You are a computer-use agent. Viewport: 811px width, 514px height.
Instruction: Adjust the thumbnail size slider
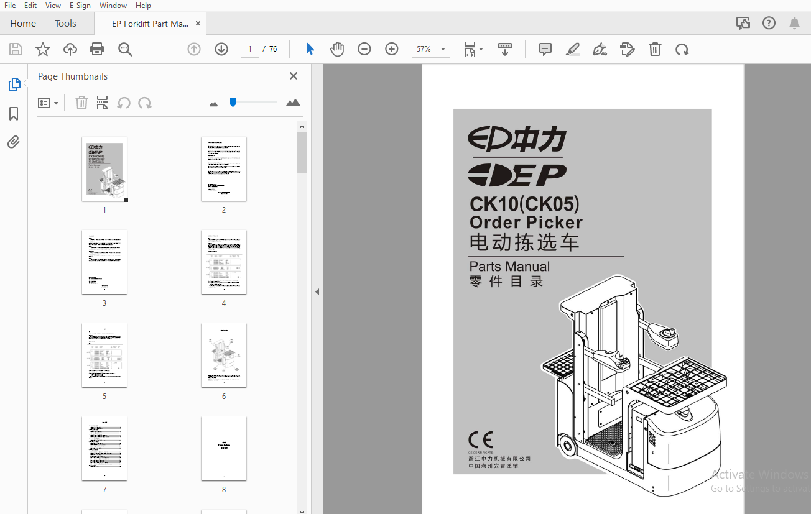233,102
